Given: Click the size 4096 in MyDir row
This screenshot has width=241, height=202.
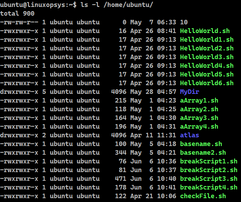Looking at the screenshot, I should coord(119,92).
